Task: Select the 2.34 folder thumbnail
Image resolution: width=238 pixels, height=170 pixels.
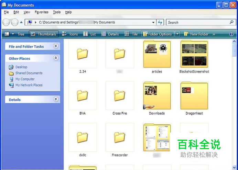Action: [x=83, y=54]
